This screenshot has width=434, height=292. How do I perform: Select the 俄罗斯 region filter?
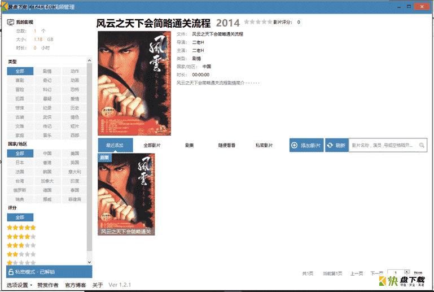click(x=20, y=190)
